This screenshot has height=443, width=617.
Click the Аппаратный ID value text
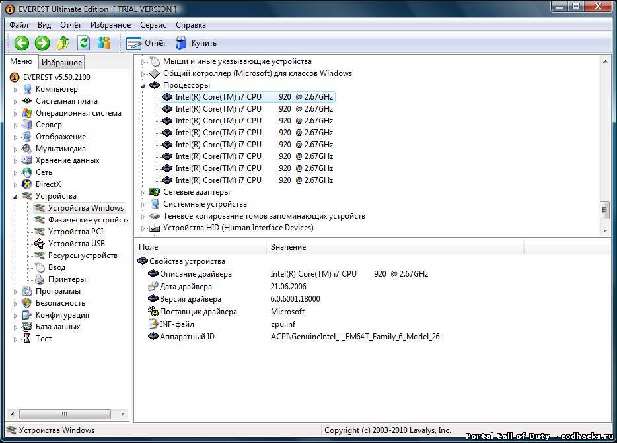(x=355, y=337)
